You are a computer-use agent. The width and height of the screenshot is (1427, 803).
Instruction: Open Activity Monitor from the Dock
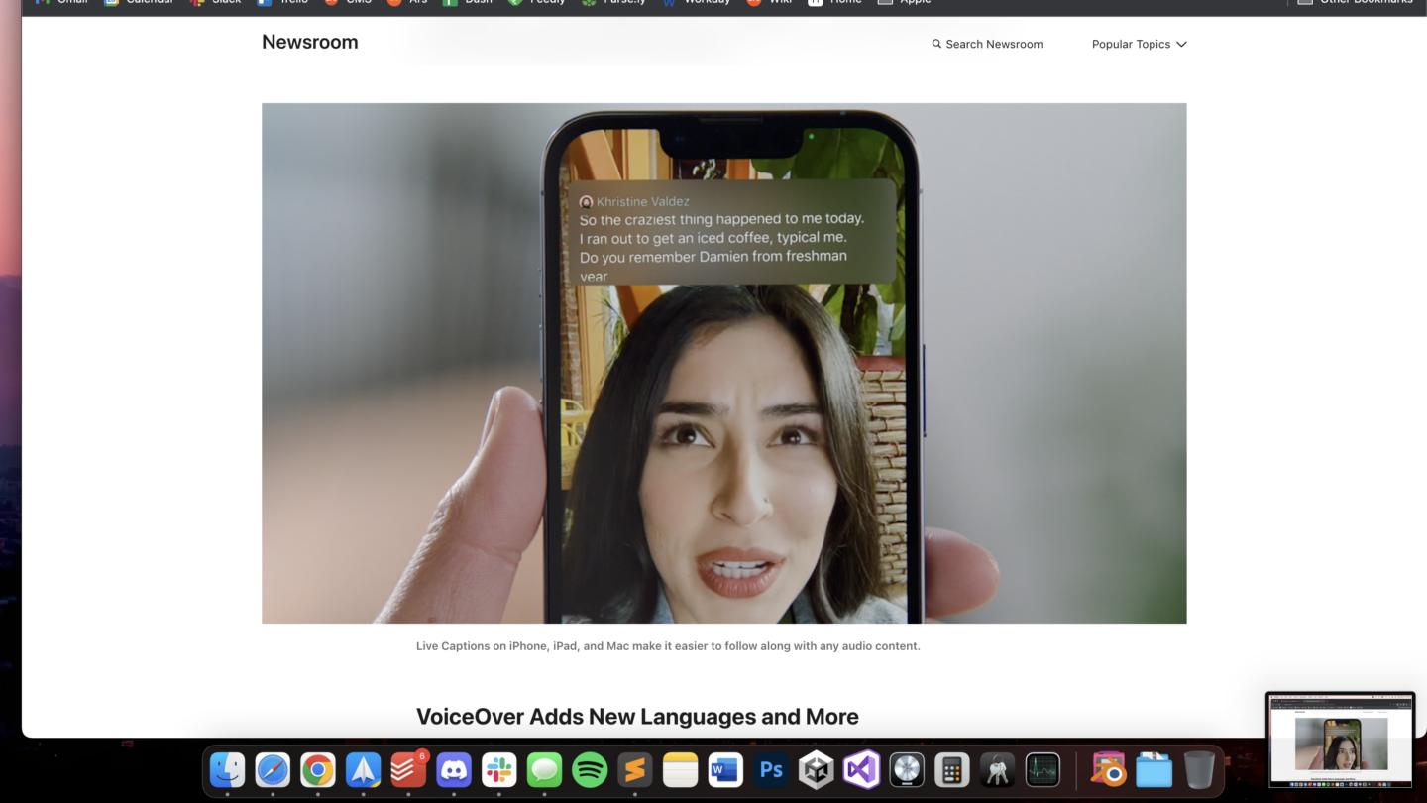tap(1043, 769)
